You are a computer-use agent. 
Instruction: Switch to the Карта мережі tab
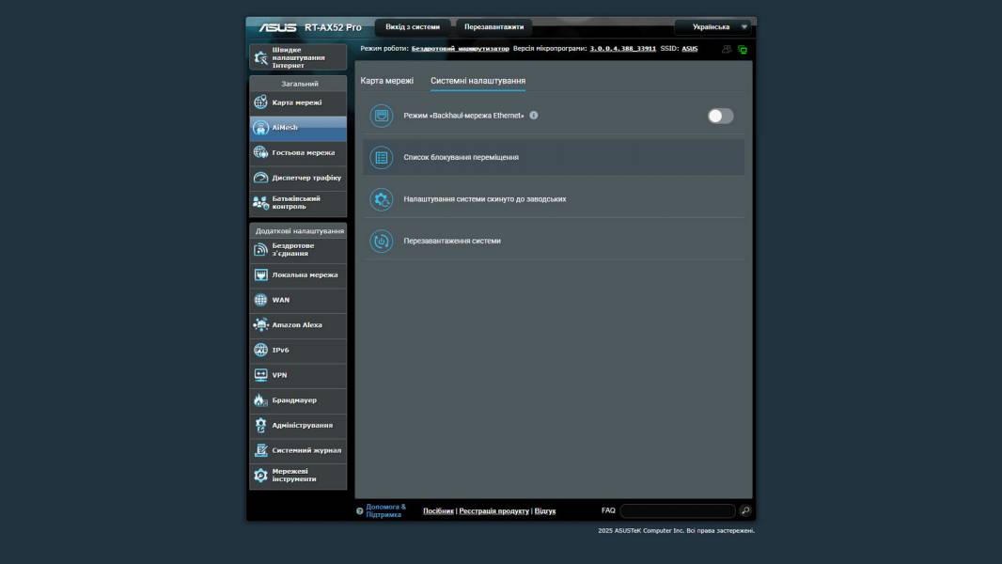pyautogui.click(x=386, y=81)
